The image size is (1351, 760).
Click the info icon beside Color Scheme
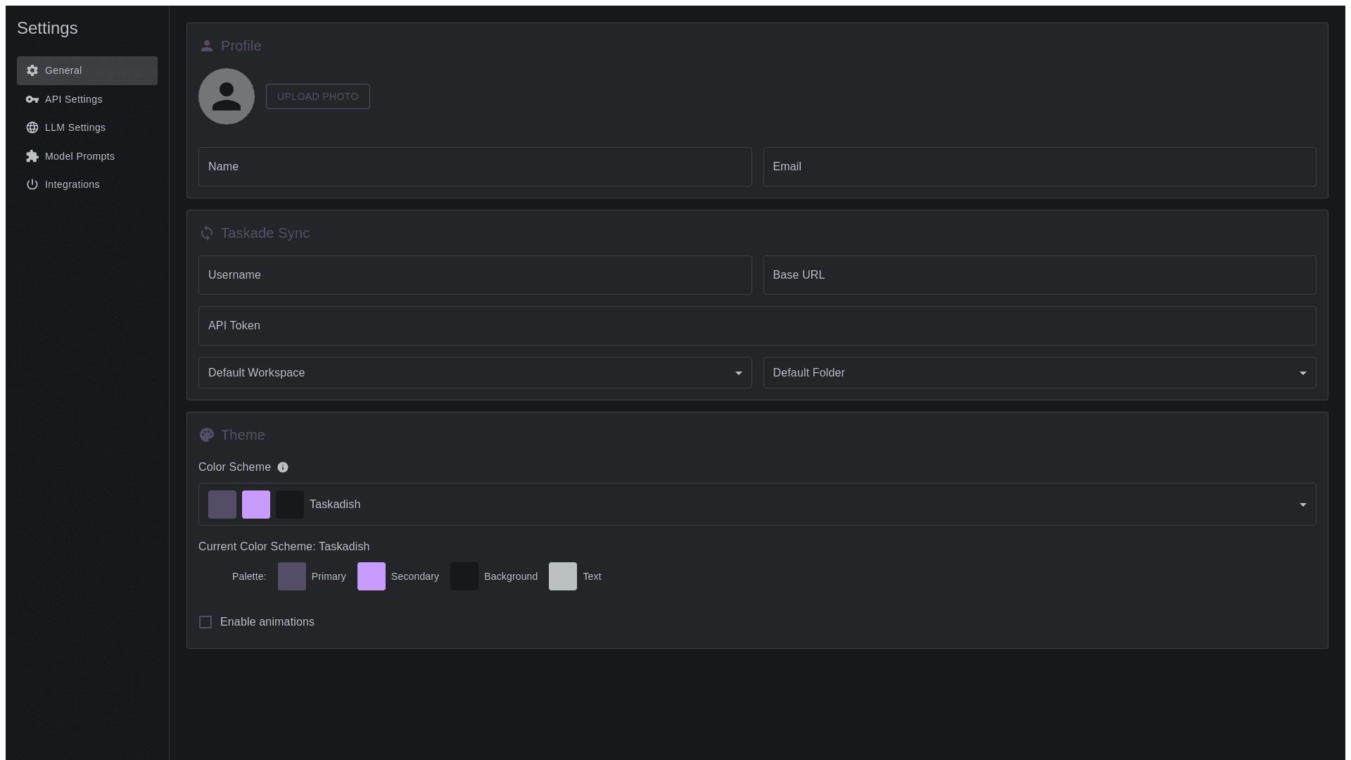click(x=283, y=467)
